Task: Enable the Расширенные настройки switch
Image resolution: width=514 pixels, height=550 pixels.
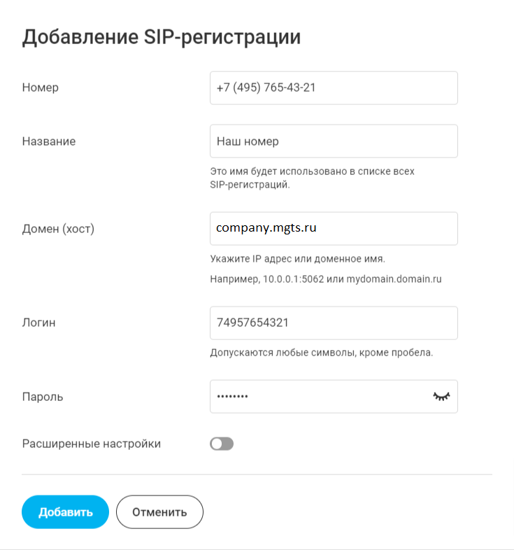Action: [222, 444]
